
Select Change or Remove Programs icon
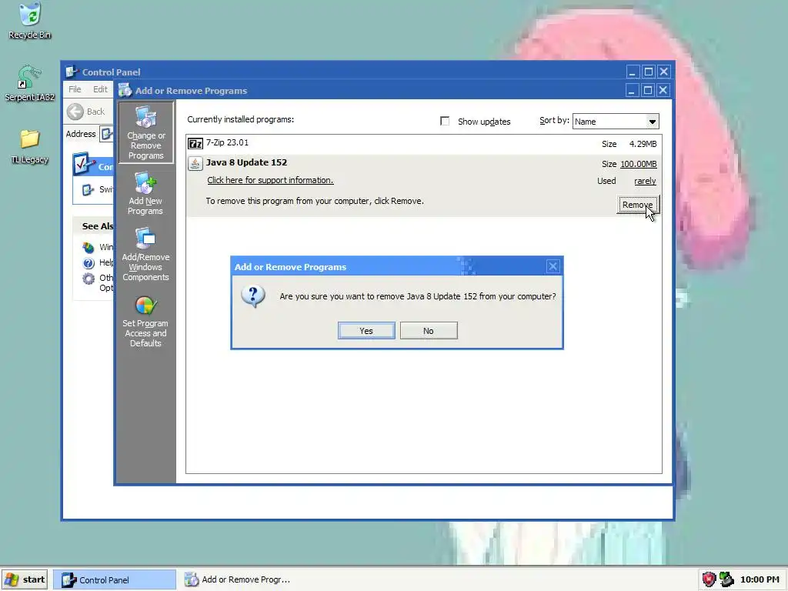(145, 132)
